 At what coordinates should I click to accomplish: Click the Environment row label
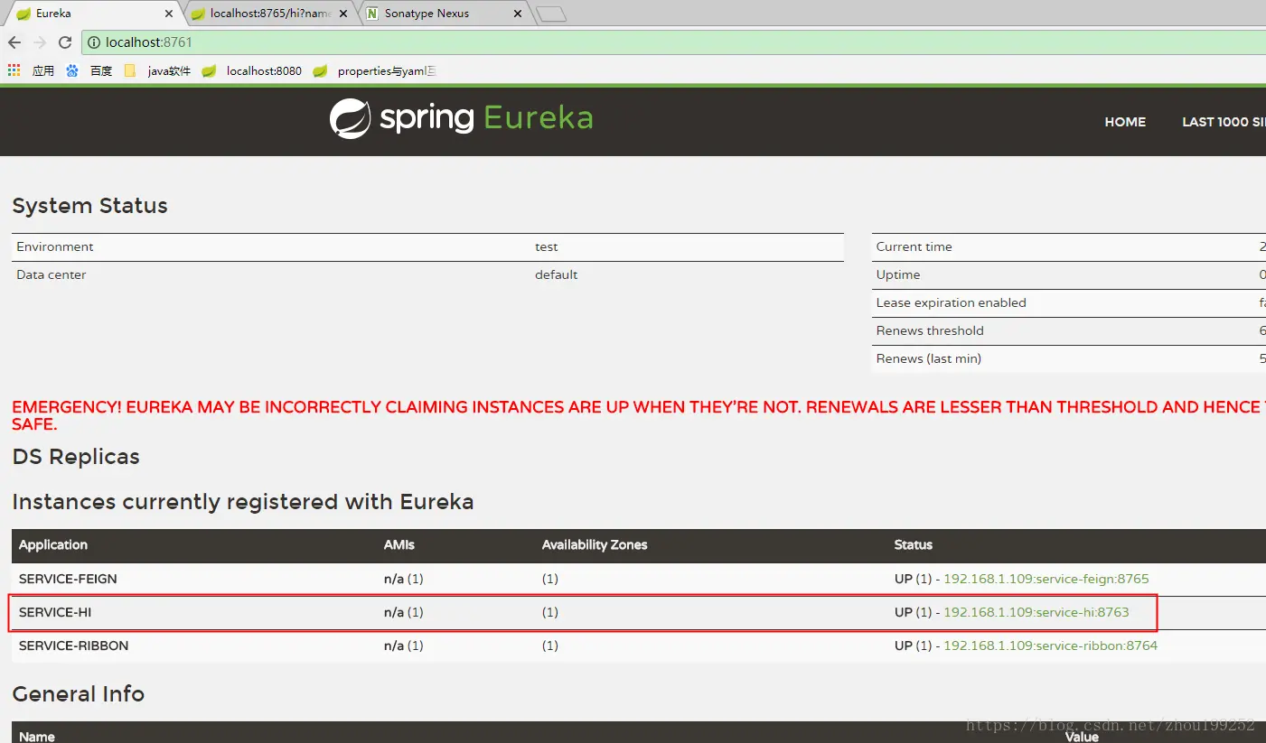(x=55, y=246)
